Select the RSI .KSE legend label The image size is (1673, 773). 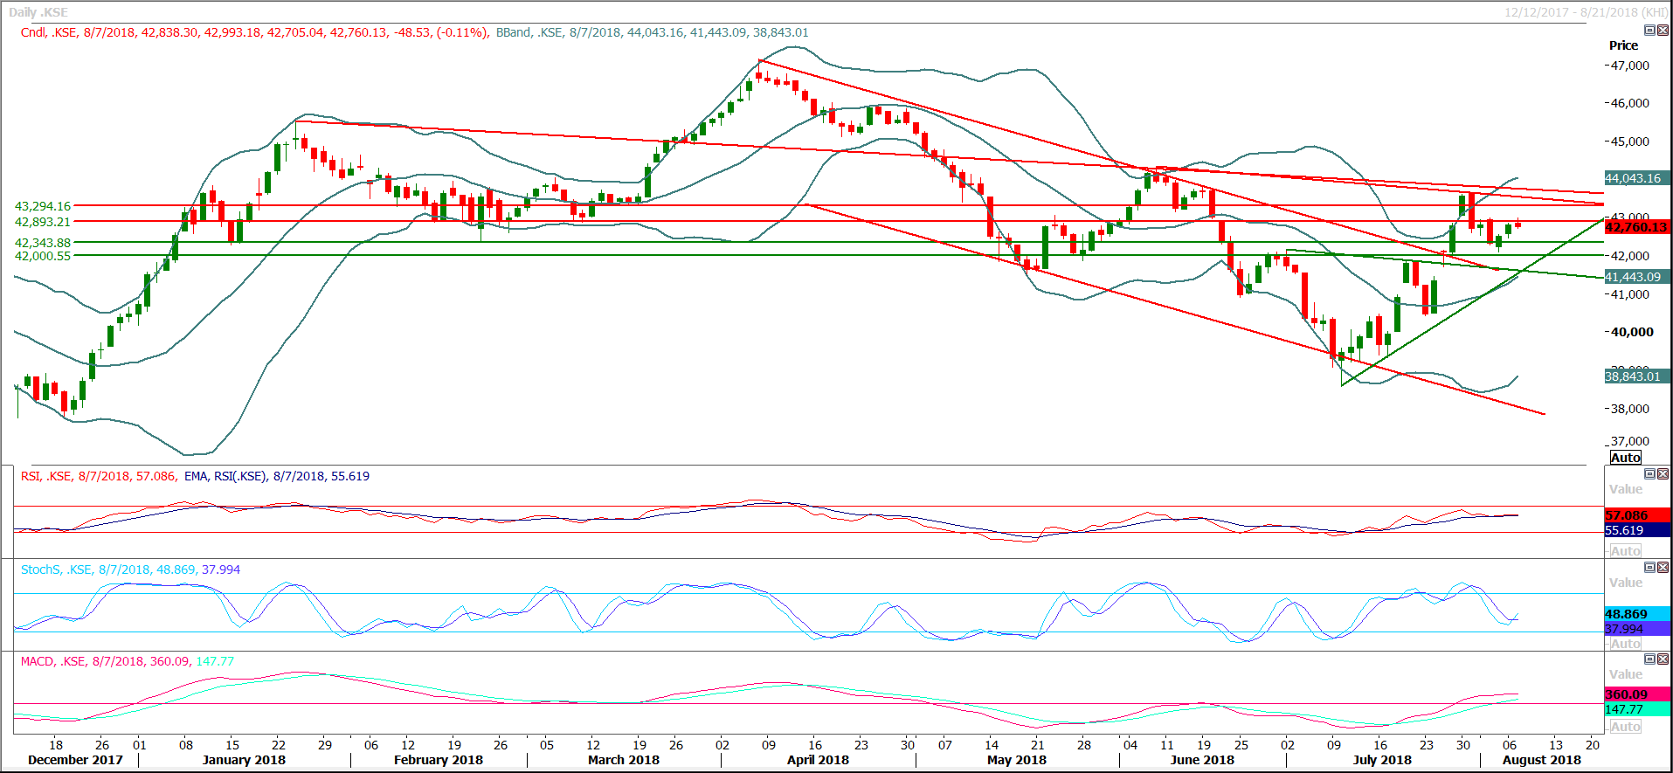coord(99,476)
